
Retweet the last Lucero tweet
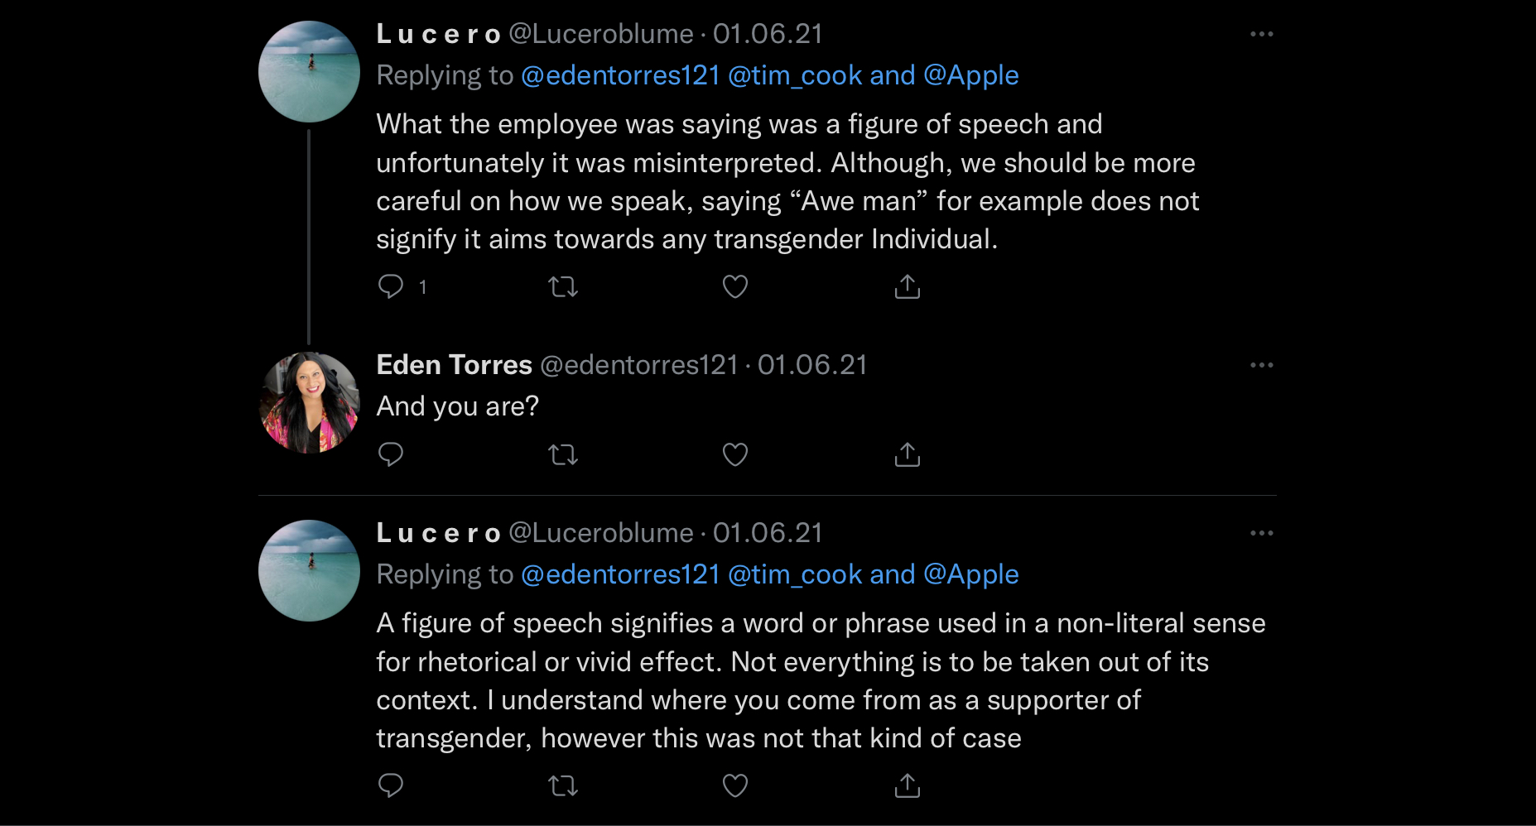(x=563, y=785)
